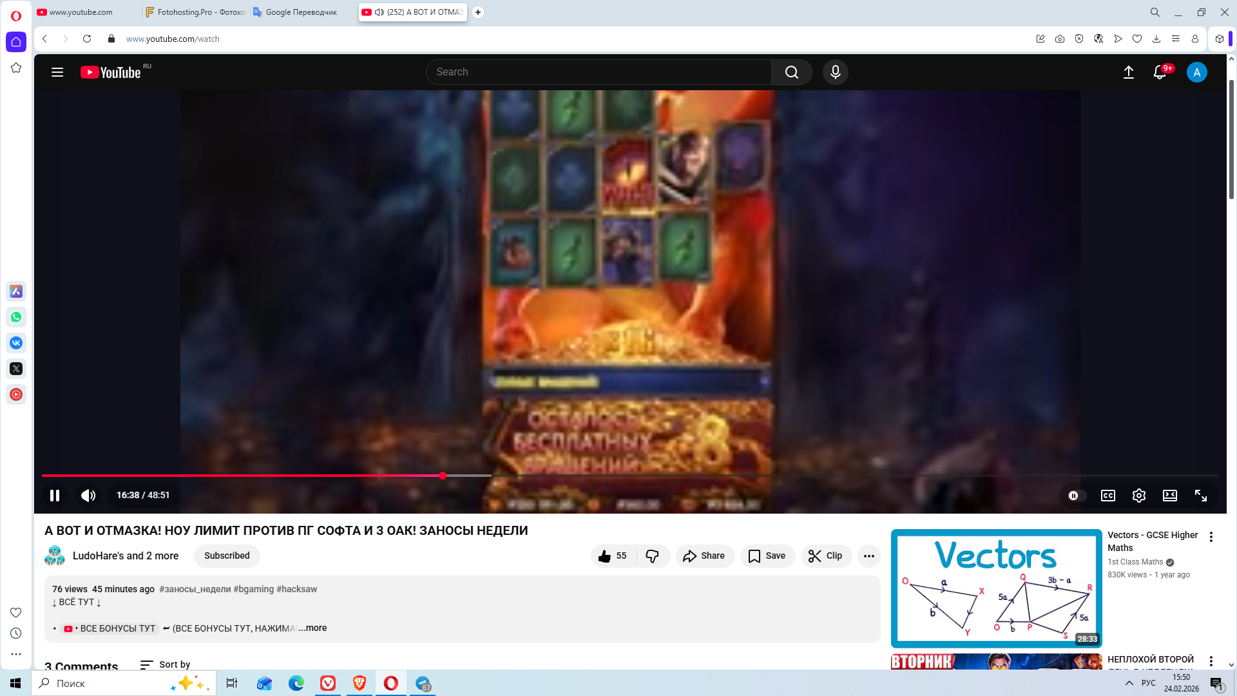Mute the video volume icon

click(x=88, y=496)
